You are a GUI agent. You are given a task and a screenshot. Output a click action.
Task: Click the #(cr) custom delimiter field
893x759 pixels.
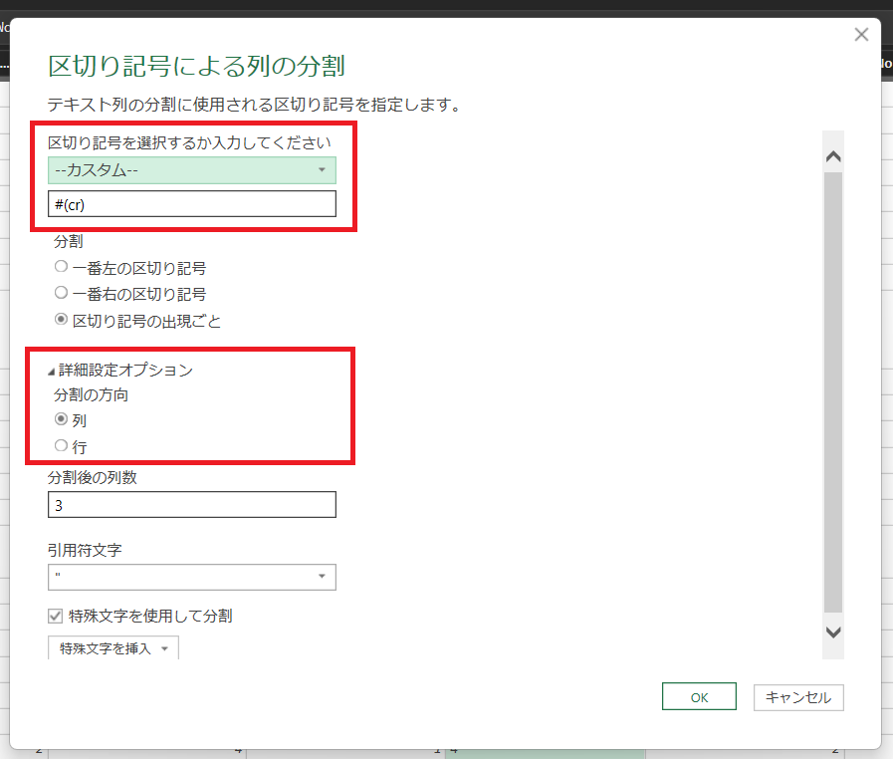[x=192, y=204]
